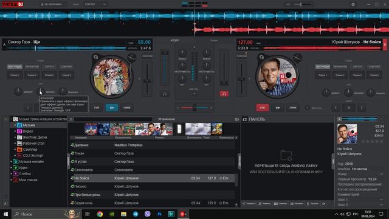Select track Письмо by Юрий Шатунов
Image resolution: width=389 pixels, height=219 pixels.
[152, 187]
